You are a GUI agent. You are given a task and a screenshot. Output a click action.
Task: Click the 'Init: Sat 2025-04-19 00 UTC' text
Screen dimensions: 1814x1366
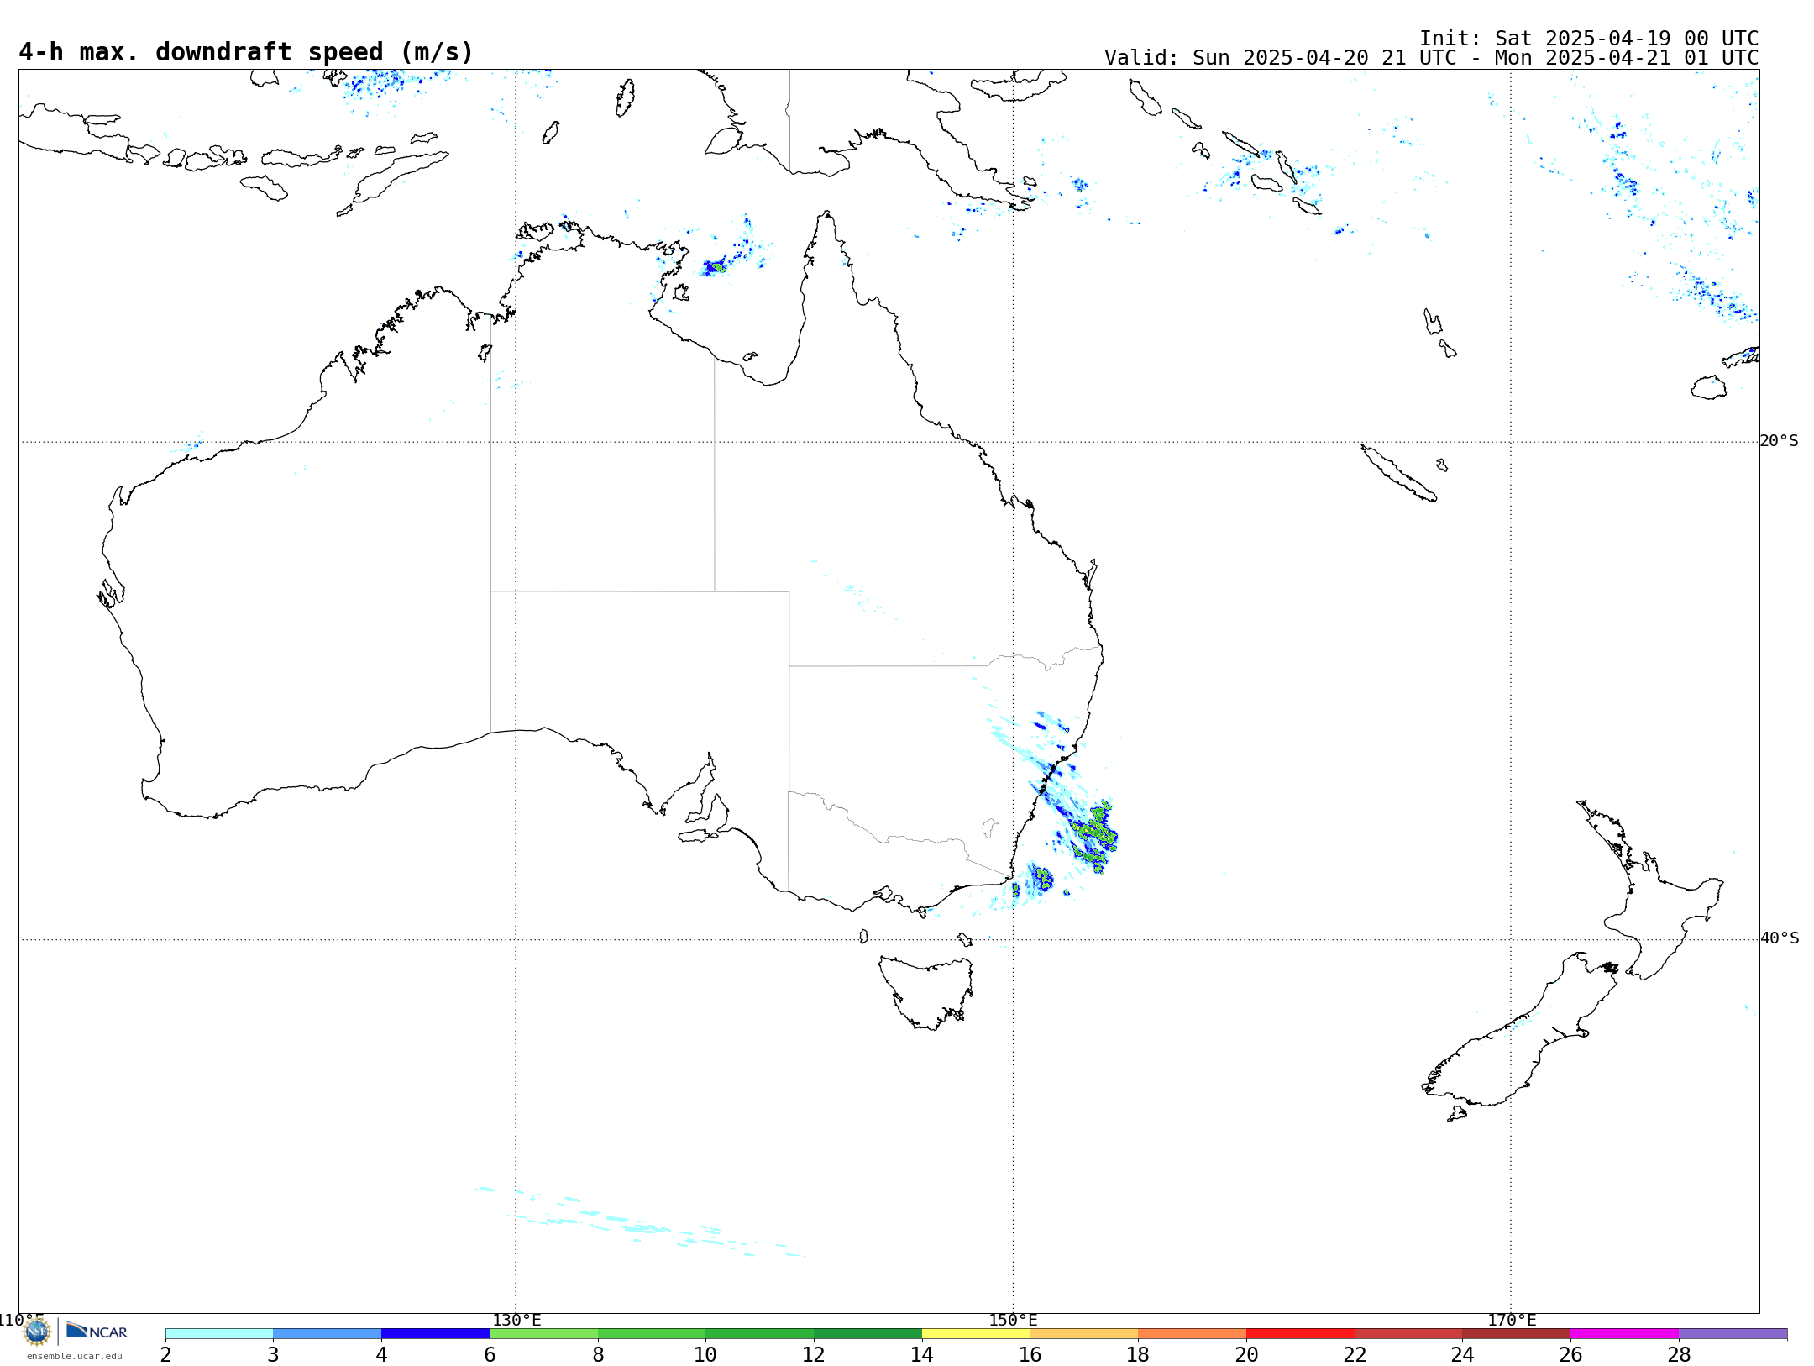coord(1589,39)
